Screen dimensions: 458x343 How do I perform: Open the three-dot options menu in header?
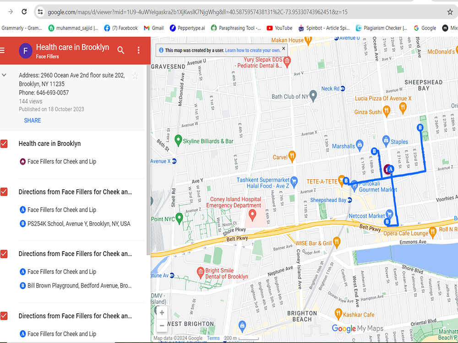(x=138, y=50)
